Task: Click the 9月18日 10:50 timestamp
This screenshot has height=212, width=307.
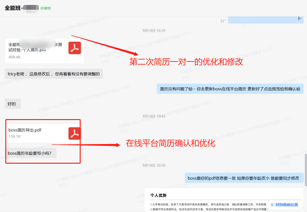Action: tap(153, 165)
